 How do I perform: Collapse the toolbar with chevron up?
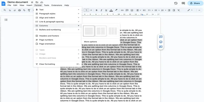coord(199,10)
